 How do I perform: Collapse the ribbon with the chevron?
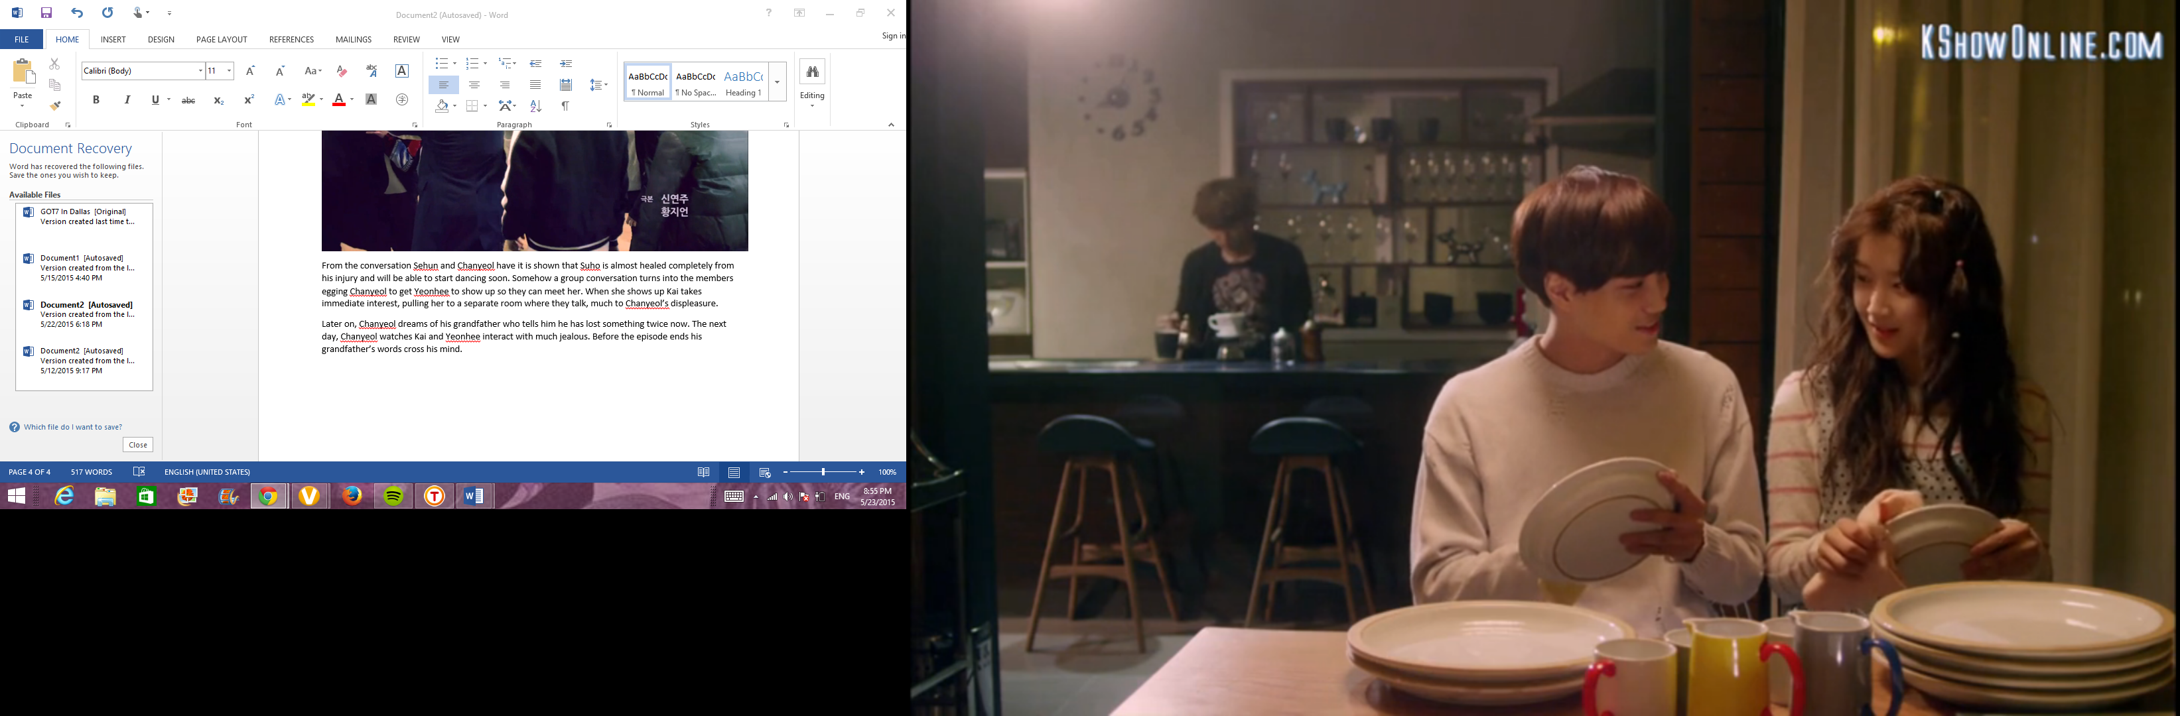coord(891,124)
